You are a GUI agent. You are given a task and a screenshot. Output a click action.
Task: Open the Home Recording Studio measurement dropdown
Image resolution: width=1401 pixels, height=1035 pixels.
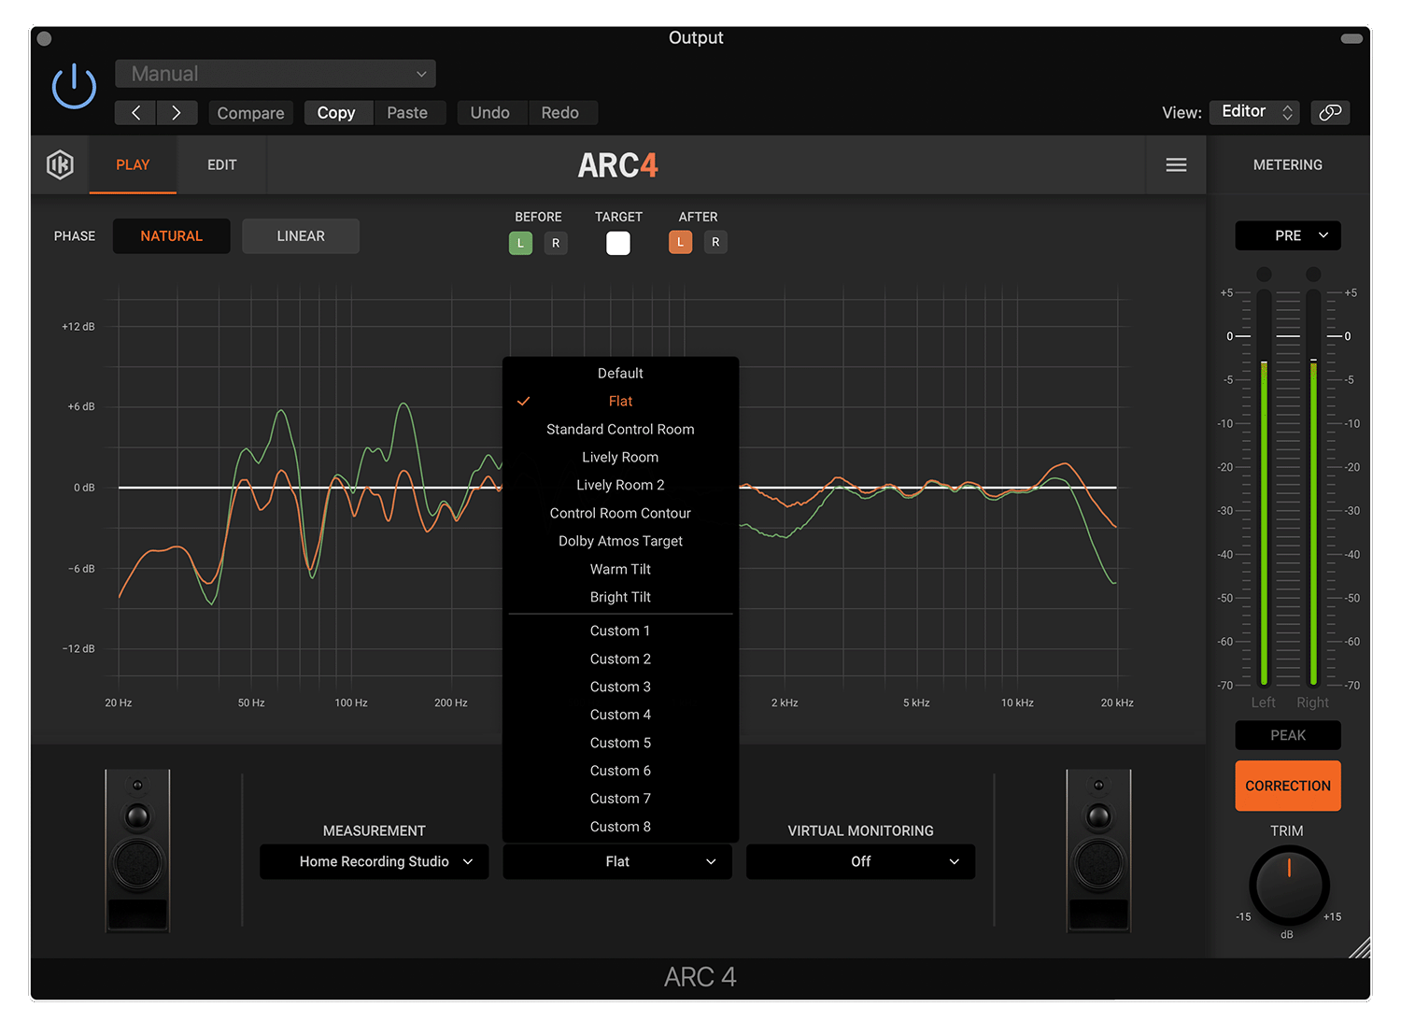(x=374, y=861)
